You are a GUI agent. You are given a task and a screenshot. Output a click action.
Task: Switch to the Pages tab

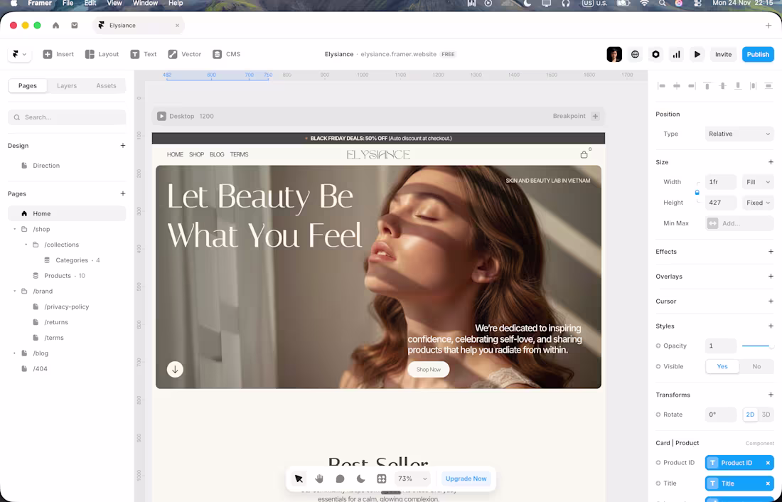pyautogui.click(x=28, y=86)
